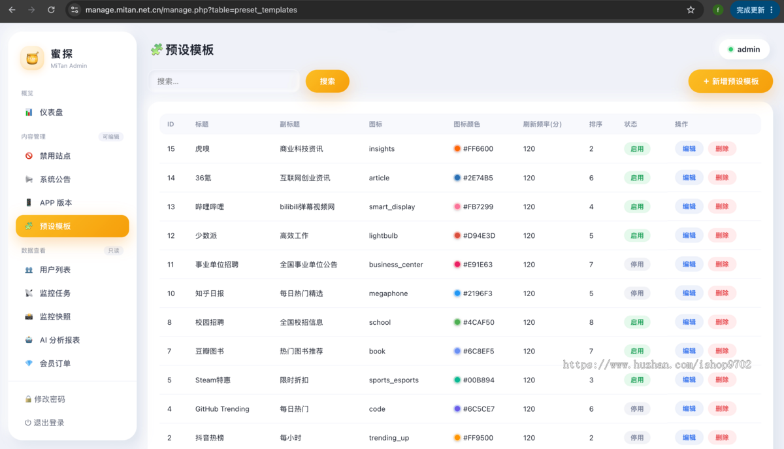Click the phone icon beside APP 版本

click(29, 203)
